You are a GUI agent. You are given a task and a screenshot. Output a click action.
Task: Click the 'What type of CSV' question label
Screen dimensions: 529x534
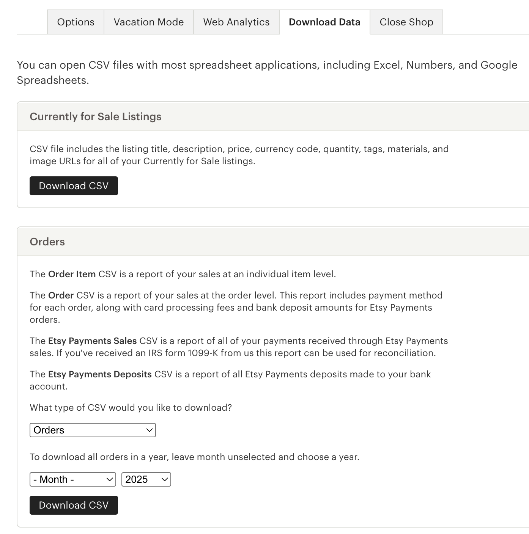tap(131, 408)
